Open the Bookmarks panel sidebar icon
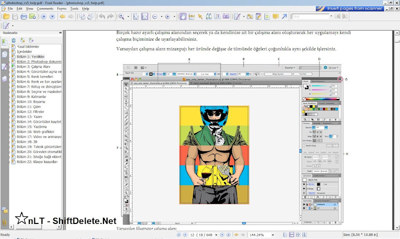Viewport: 400px width, 239px height. click(4, 42)
